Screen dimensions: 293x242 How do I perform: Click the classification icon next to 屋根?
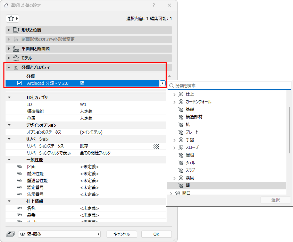(x=181, y=155)
